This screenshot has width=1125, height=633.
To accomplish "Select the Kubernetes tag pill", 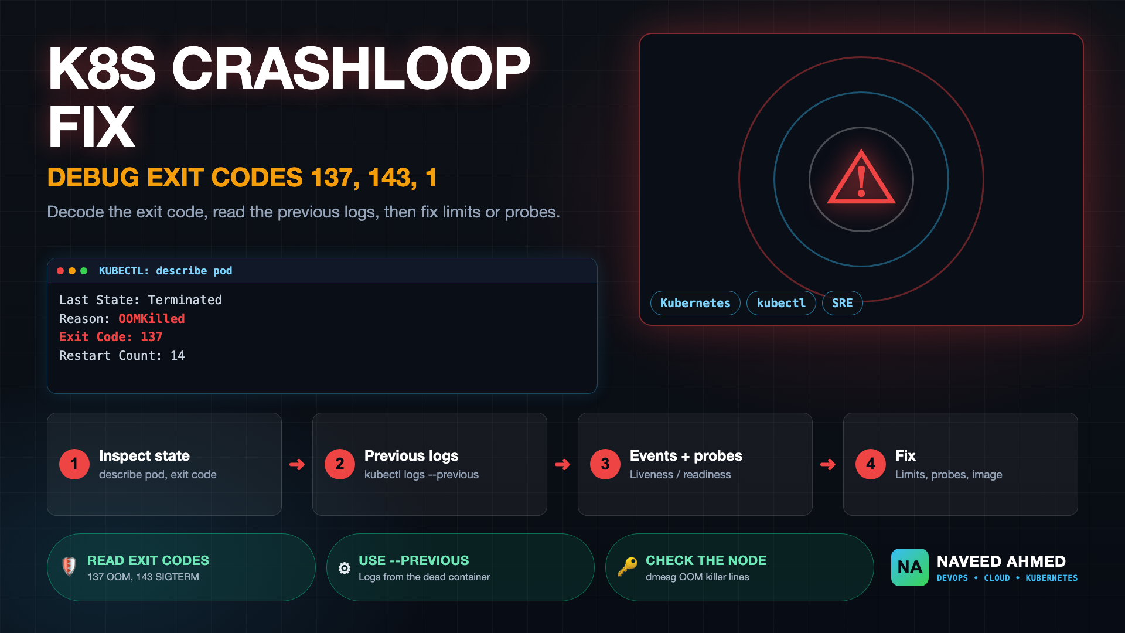I will (x=695, y=303).
